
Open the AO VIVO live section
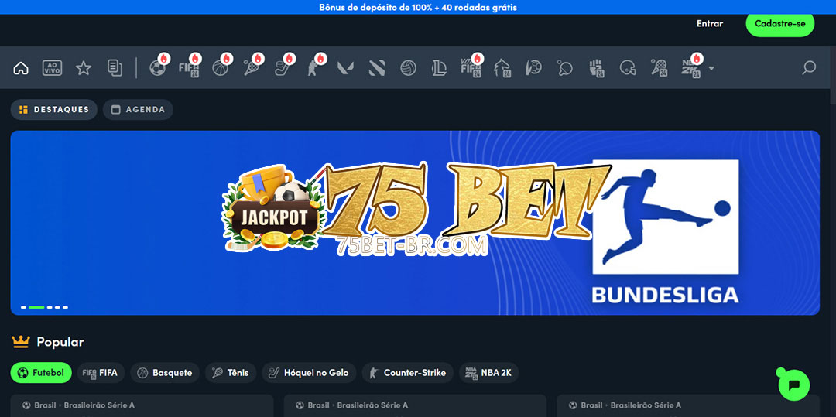53,68
